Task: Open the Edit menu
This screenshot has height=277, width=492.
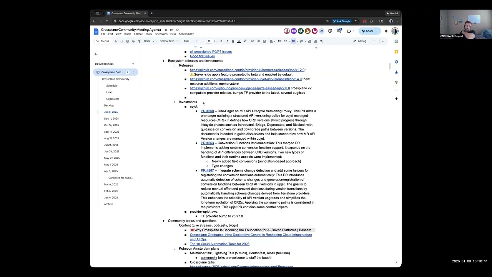Action: pos(110,34)
